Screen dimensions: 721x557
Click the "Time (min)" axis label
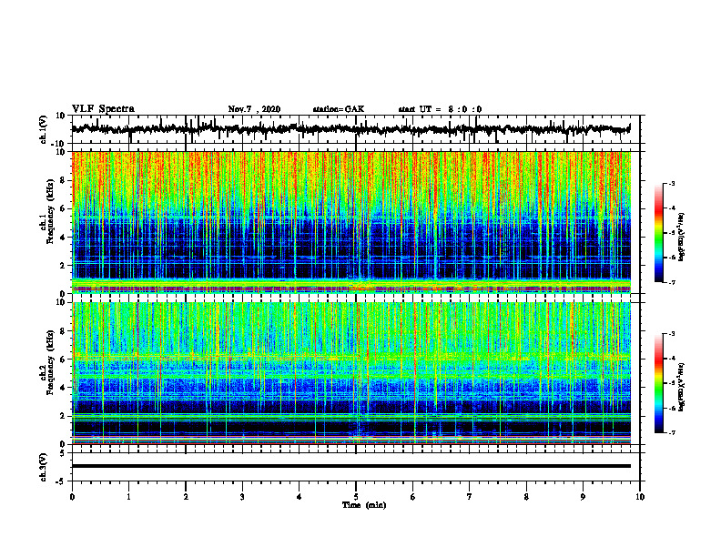pyautogui.click(x=364, y=505)
